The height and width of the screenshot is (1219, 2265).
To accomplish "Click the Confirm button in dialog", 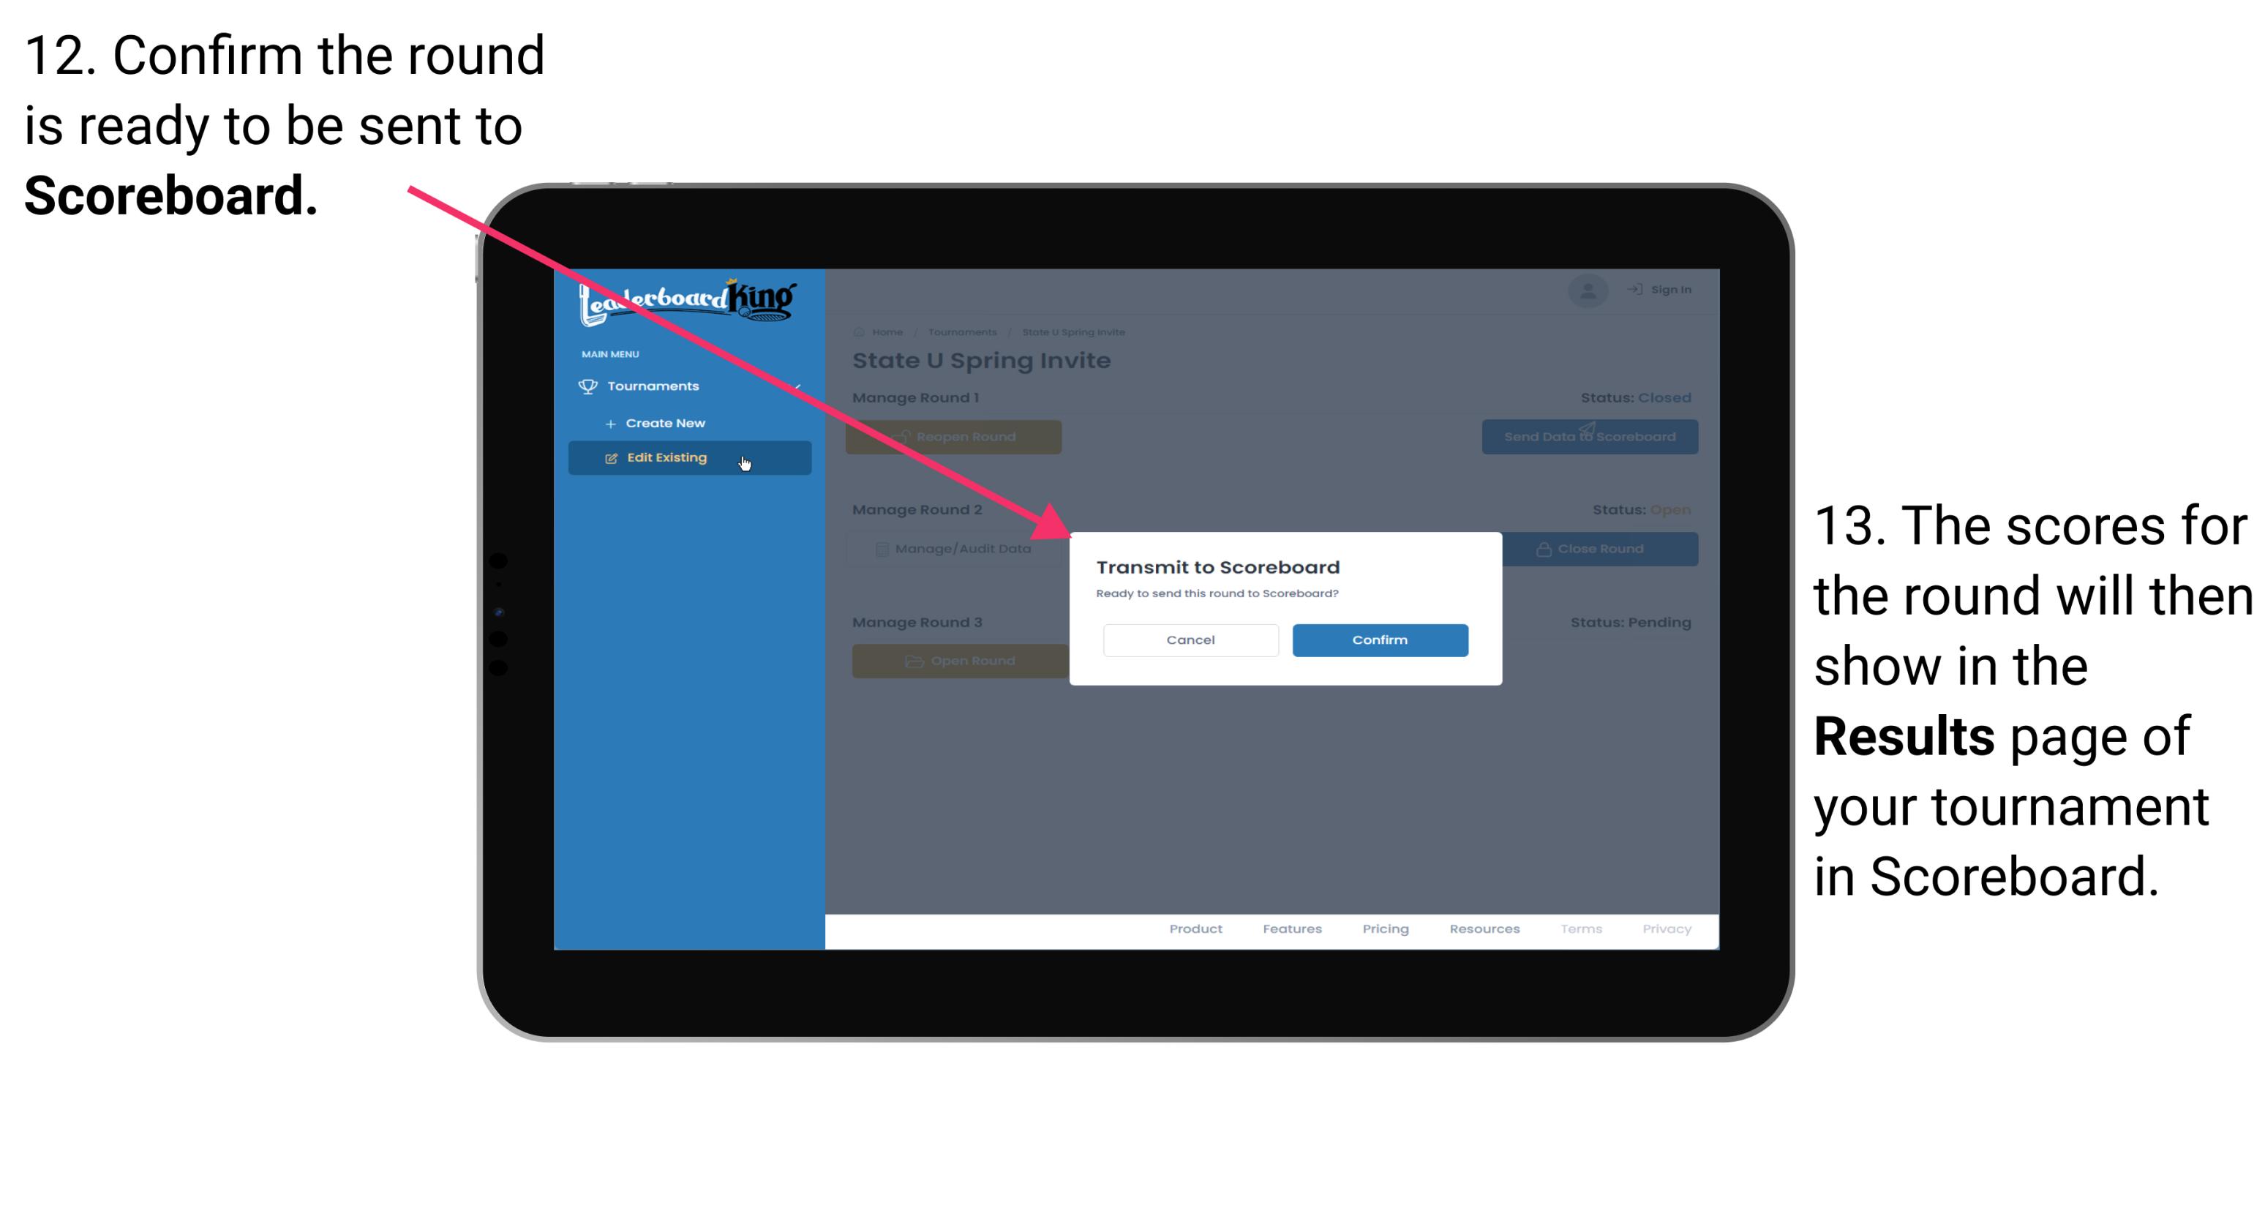I will pos(1378,638).
